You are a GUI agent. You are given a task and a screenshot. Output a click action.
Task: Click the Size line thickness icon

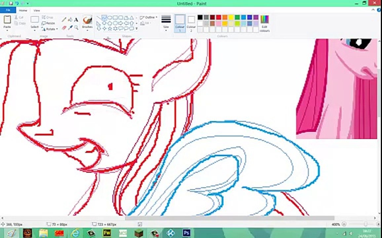pos(166,19)
